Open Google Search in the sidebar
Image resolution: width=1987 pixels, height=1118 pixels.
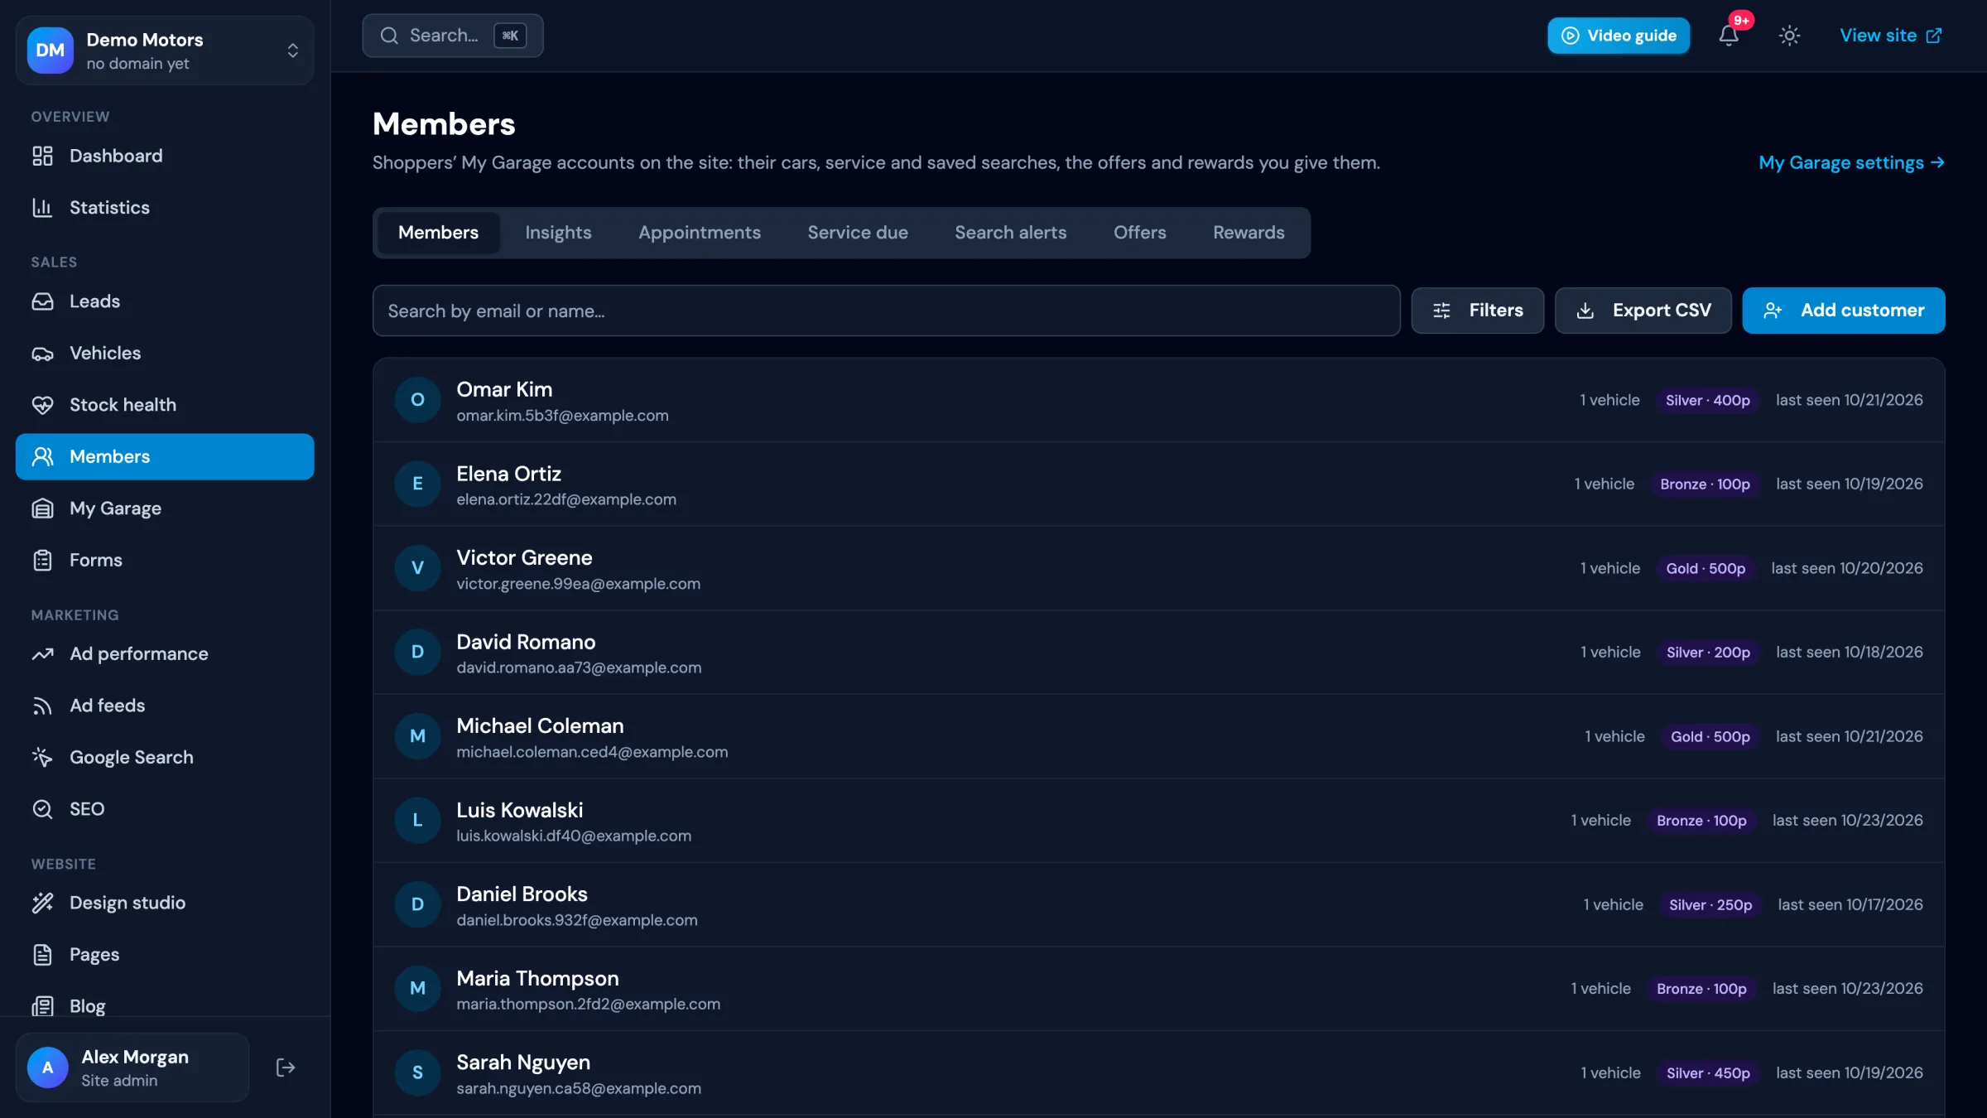[165, 758]
